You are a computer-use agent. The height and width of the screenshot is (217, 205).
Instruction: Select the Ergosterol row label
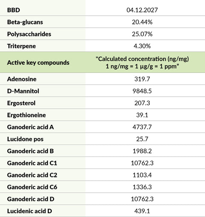pos(21,103)
